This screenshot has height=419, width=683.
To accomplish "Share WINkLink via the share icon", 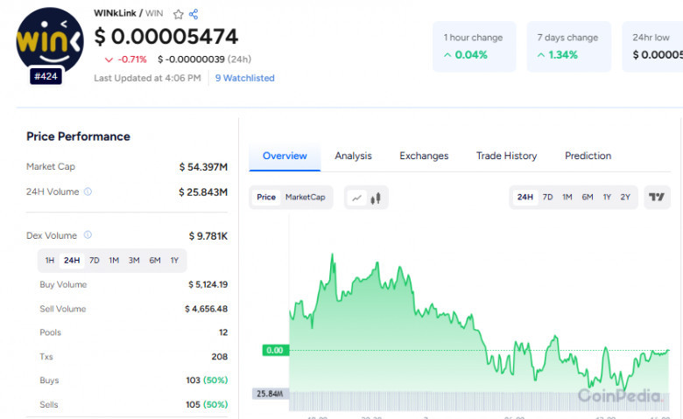I will [x=194, y=14].
